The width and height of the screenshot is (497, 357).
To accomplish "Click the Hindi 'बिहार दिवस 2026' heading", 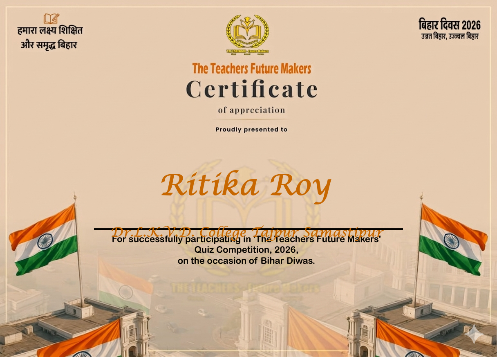I will (450, 25).
